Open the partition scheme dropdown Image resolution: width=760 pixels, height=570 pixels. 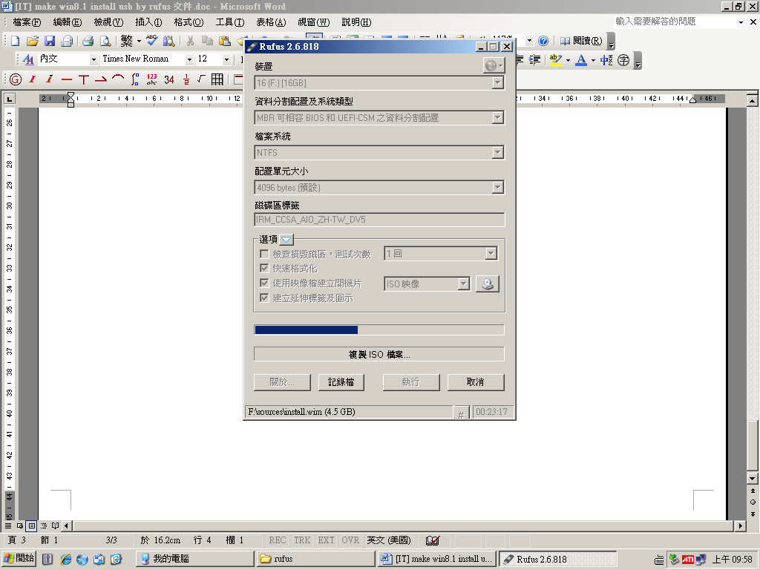[x=498, y=118]
